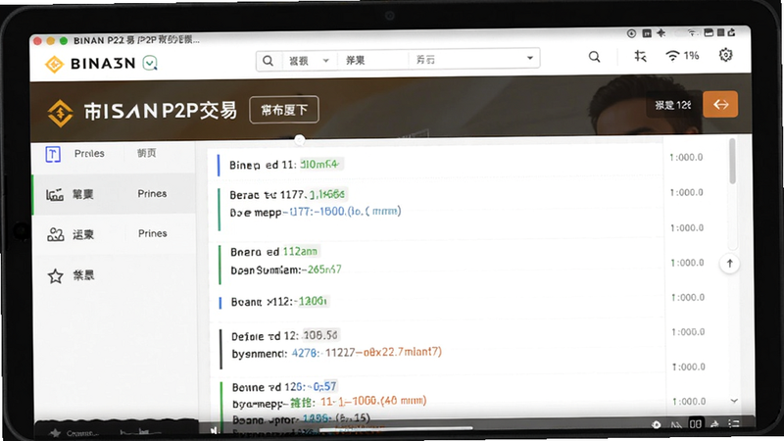Click the P2P diamond logo in the banner

click(60, 113)
